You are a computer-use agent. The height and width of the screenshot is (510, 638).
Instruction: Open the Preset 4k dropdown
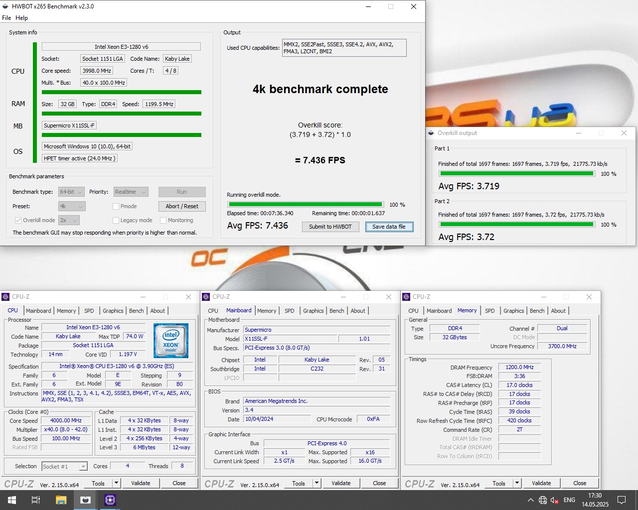click(x=72, y=206)
